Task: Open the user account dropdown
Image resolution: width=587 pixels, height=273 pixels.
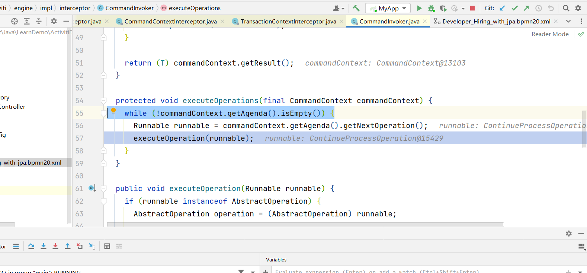Action: [x=339, y=8]
